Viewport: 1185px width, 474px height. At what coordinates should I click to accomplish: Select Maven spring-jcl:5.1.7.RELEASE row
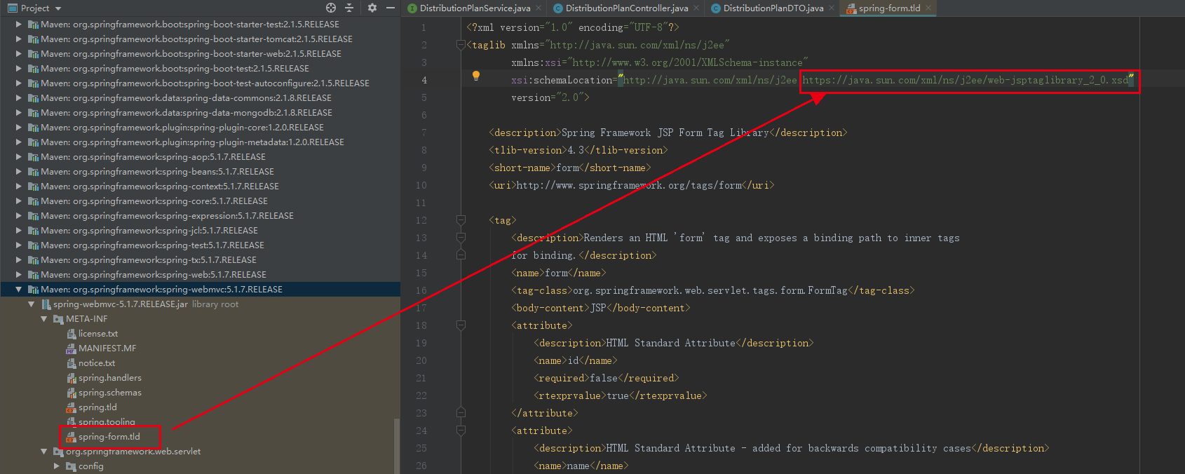pyautogui.click(x=200, y=230)
